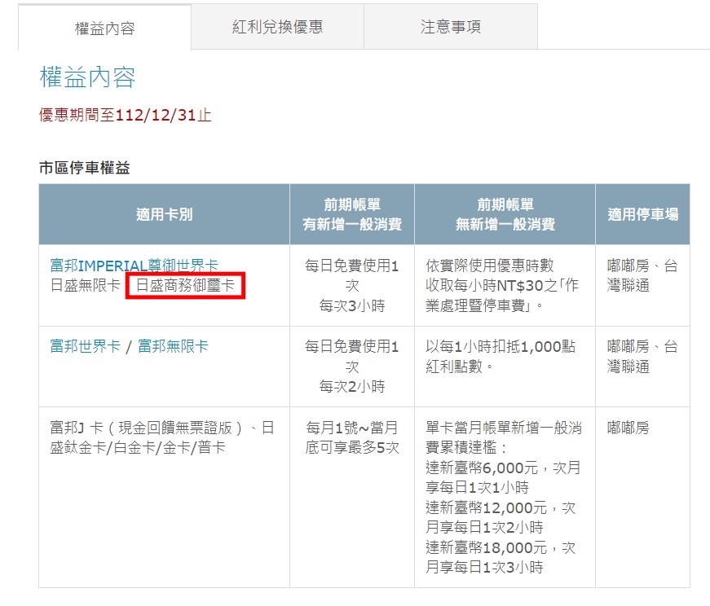Click the 富邦J卡（現金回饋無票證版） cell text
The image size is (710, 606).
point(146,428)
